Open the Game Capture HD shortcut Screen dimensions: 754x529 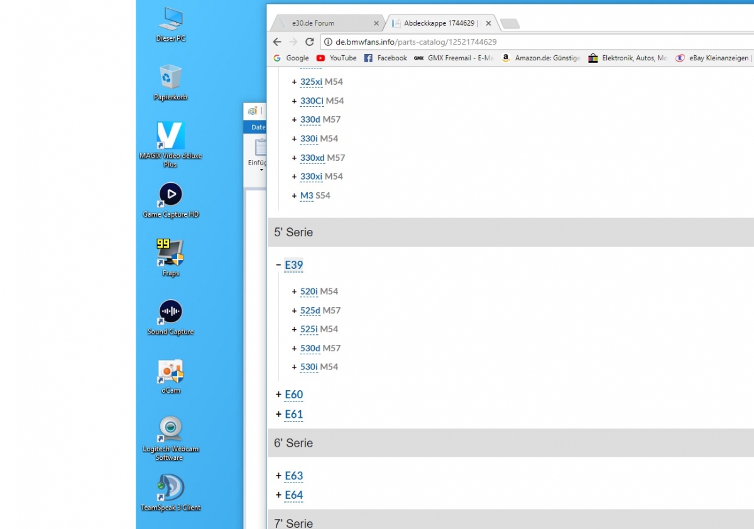click(x=170, y=195)
